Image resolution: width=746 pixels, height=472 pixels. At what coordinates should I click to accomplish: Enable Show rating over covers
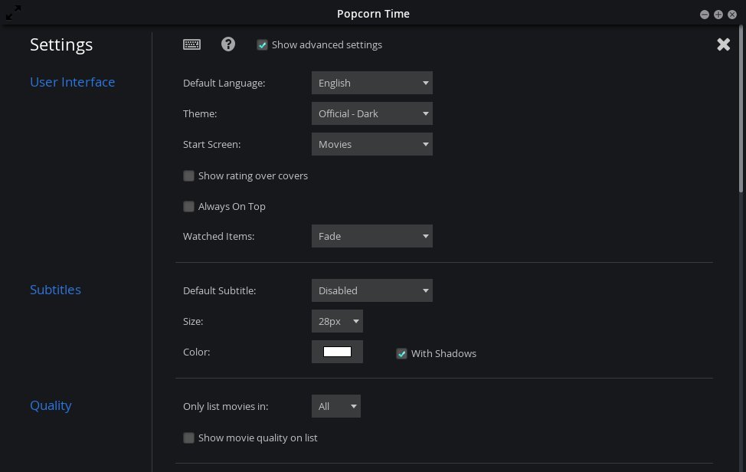[x=189, y=176]
